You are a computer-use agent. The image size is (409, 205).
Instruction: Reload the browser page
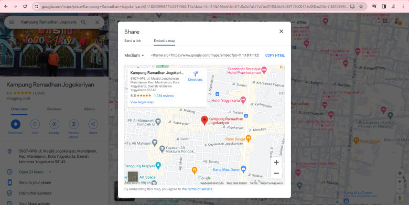tap(25, 6)
